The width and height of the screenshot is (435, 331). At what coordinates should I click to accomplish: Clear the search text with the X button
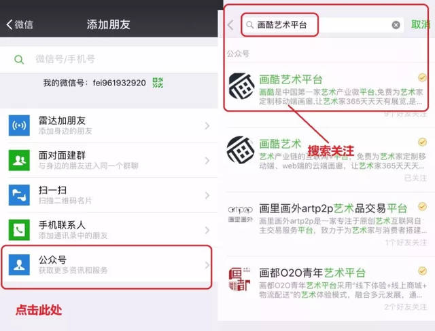[x=396, y=25]
